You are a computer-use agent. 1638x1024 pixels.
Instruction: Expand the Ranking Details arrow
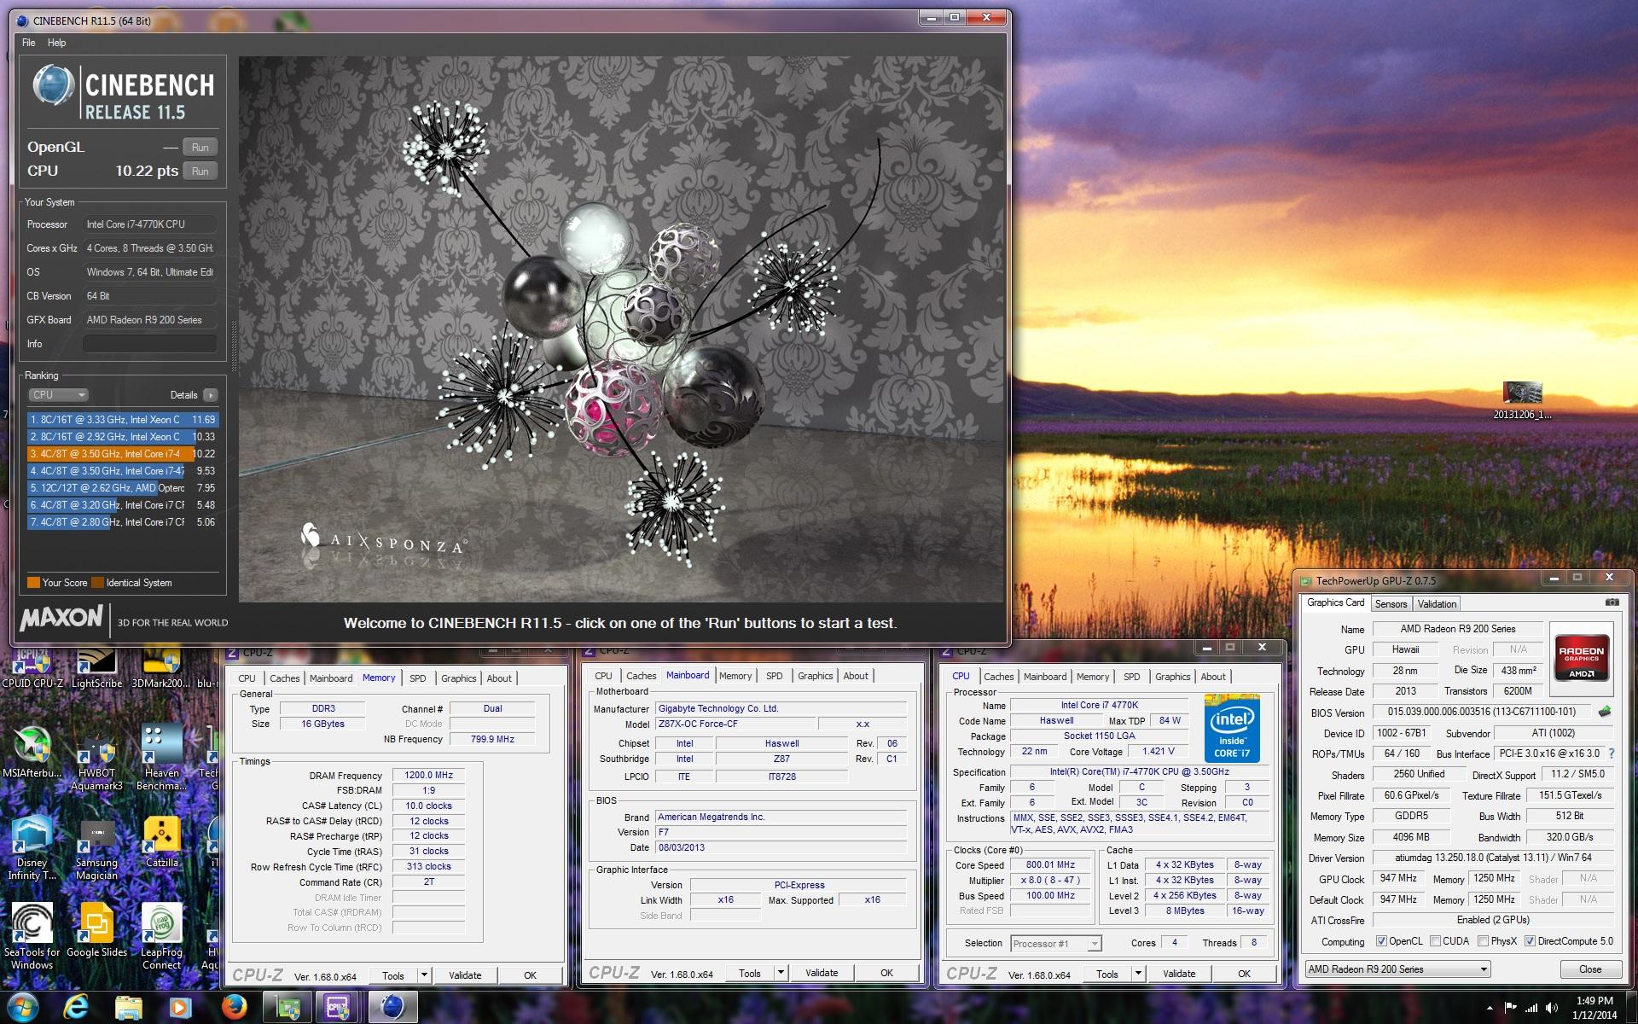coord(211,395)
